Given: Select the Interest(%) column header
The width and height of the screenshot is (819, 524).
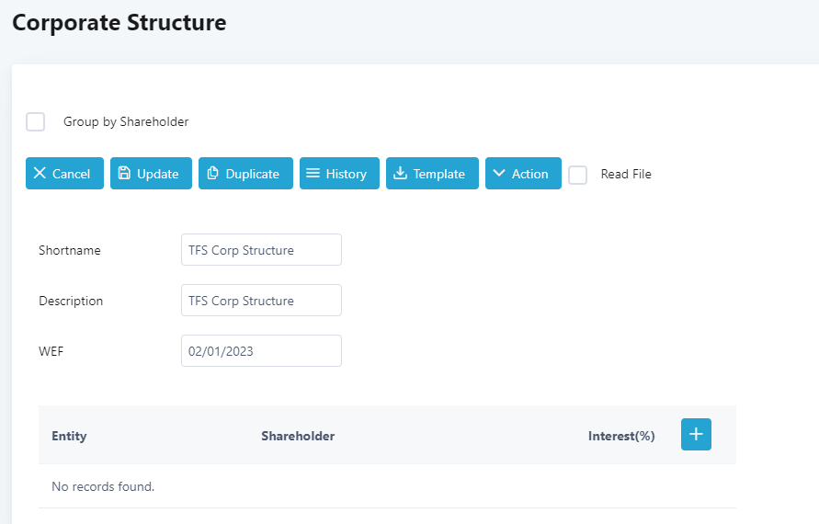Looking at the screenshot, I should pos(620,436).
